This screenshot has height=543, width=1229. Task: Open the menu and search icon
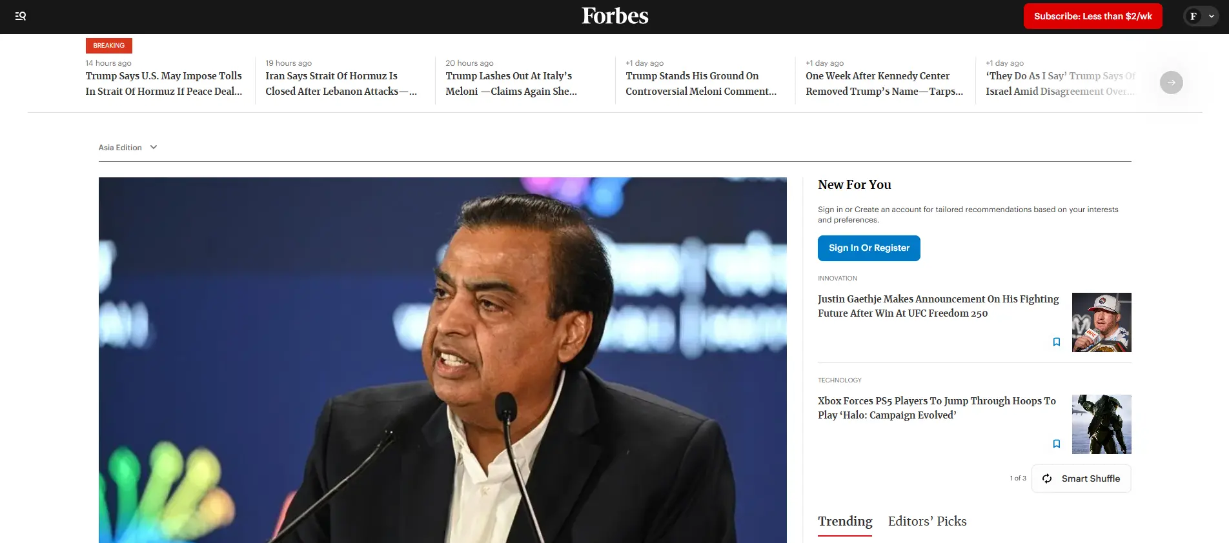pos(21,16)
